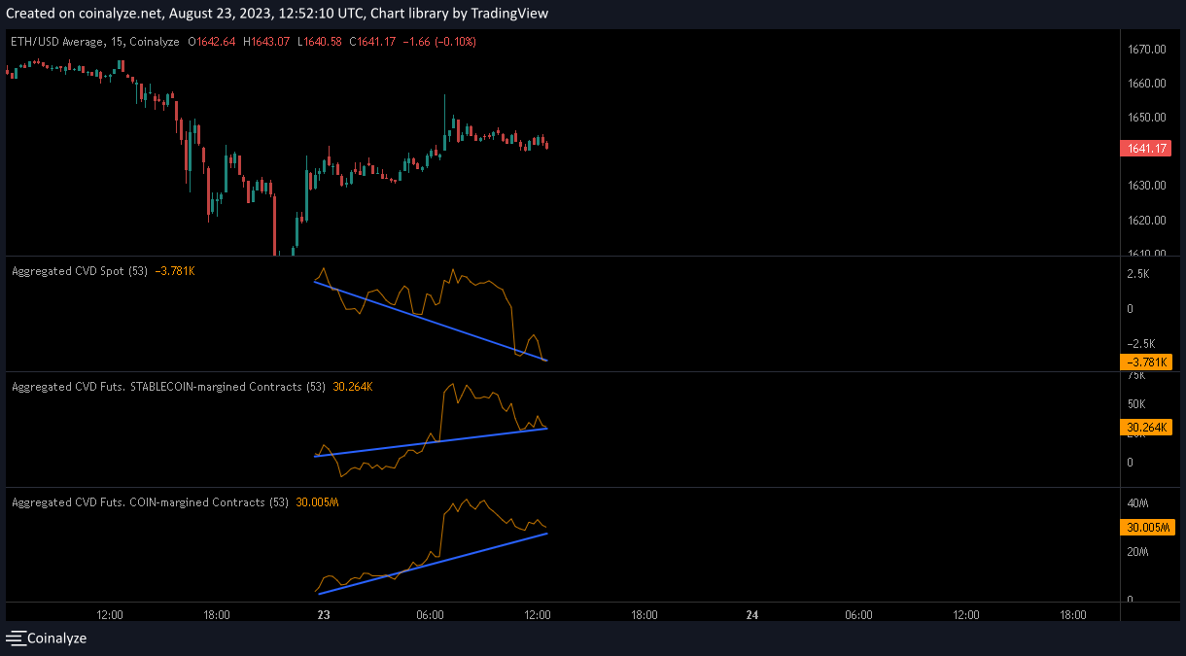Click the red 1641.17 current price tag

[x=1146, y=149]
